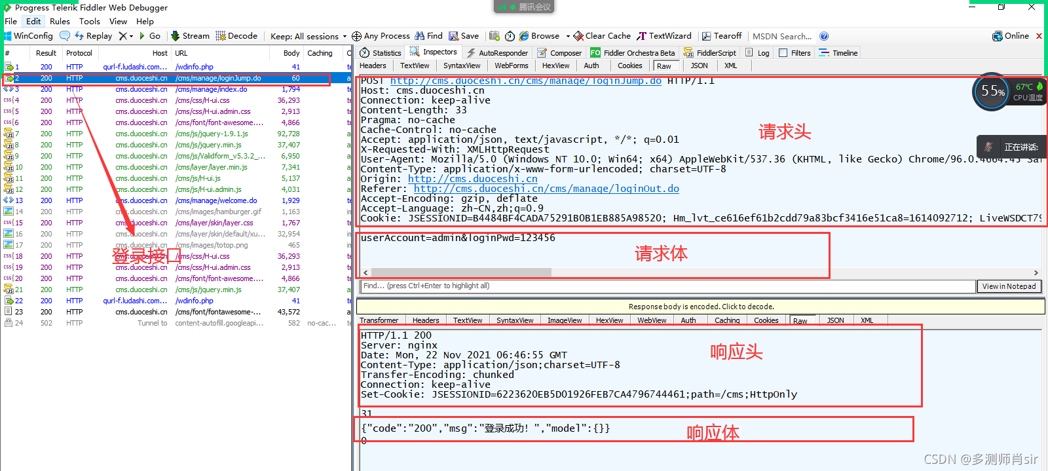Toggle Stream mode in toolbar
Image resolution: width=1048 pixels, height=471 pixels.
pyautogui.click(x=191, y=36)
